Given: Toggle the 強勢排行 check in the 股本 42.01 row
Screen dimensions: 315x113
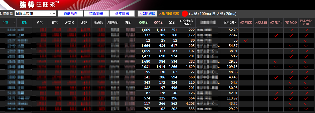Looking at the screenshot, I should 276,93.
